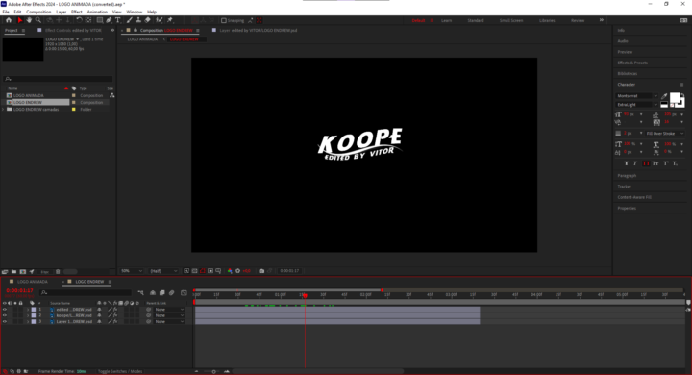692x375 pixels.
Task: Activate the Selection arrow tool
Action: pyautogui.click(x=20, y=20)
